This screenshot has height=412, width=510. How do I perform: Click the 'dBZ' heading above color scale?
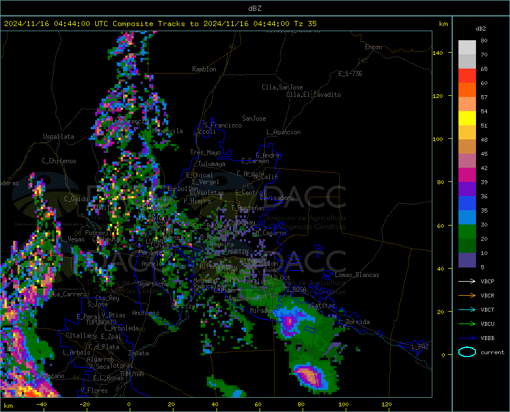[x=481, y=28]
